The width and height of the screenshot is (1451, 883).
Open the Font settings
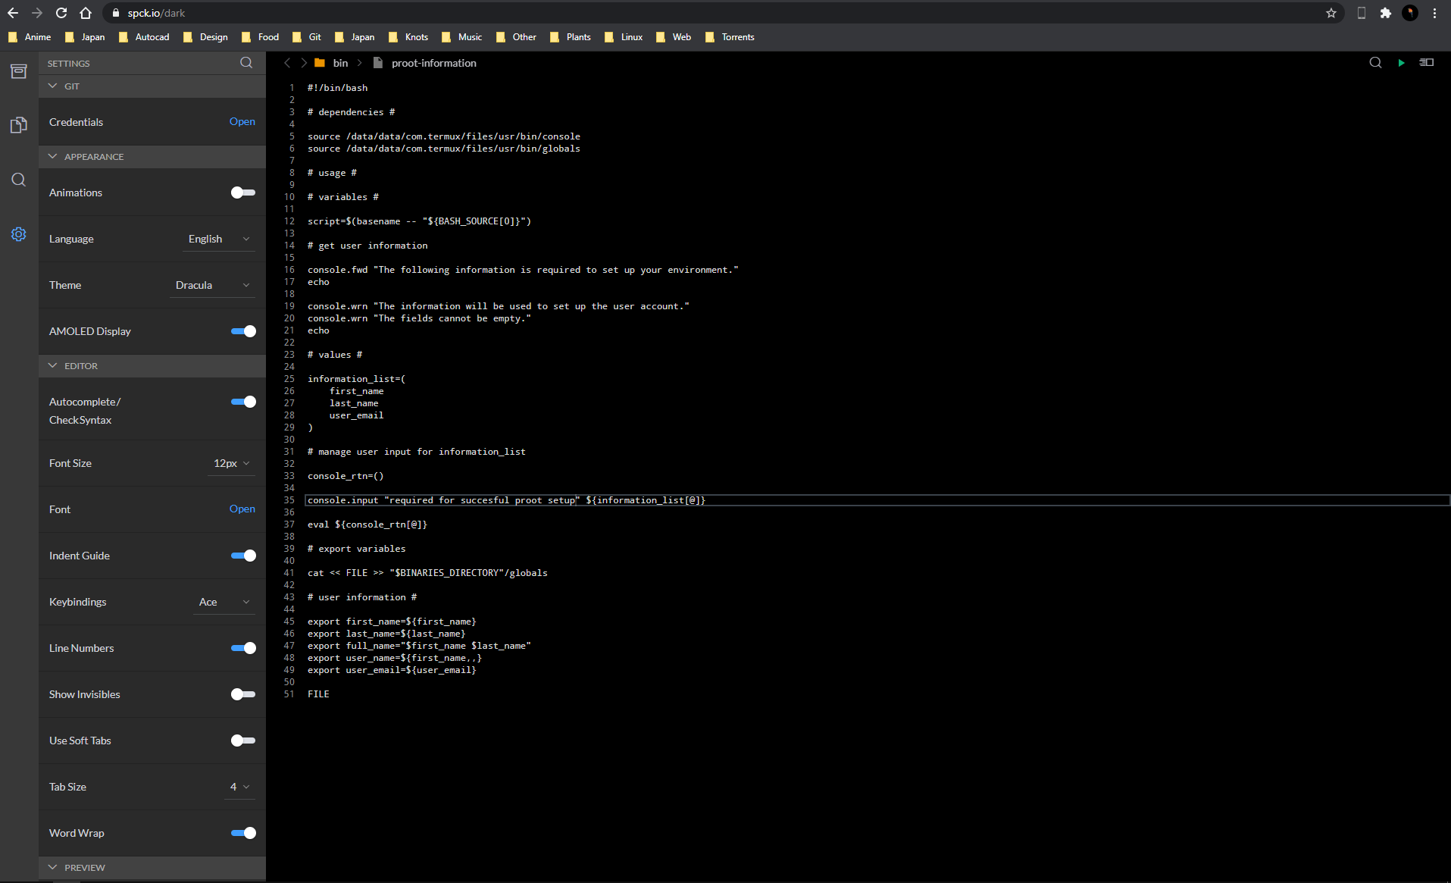[242, 509]
